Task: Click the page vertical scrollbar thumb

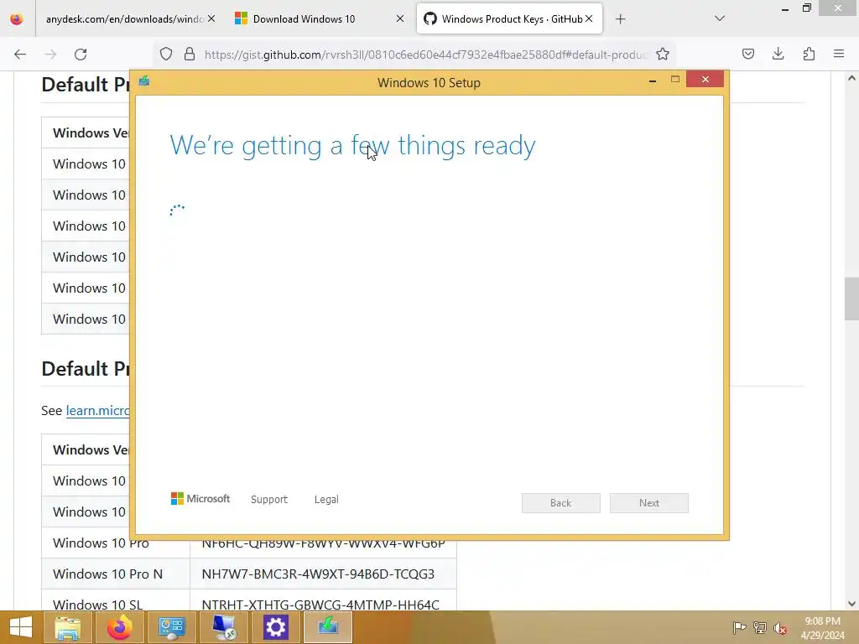Action: pos(851,299)
